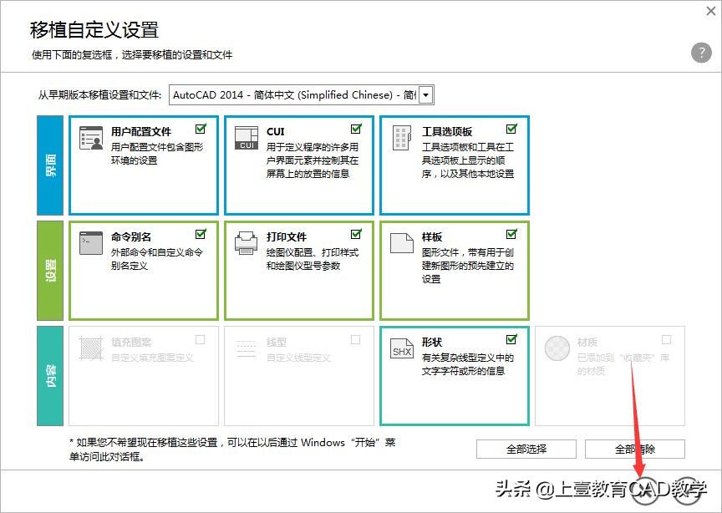Disable the 形状 shapes checkbox
722x513 pixels.
(x=512, y=341)
